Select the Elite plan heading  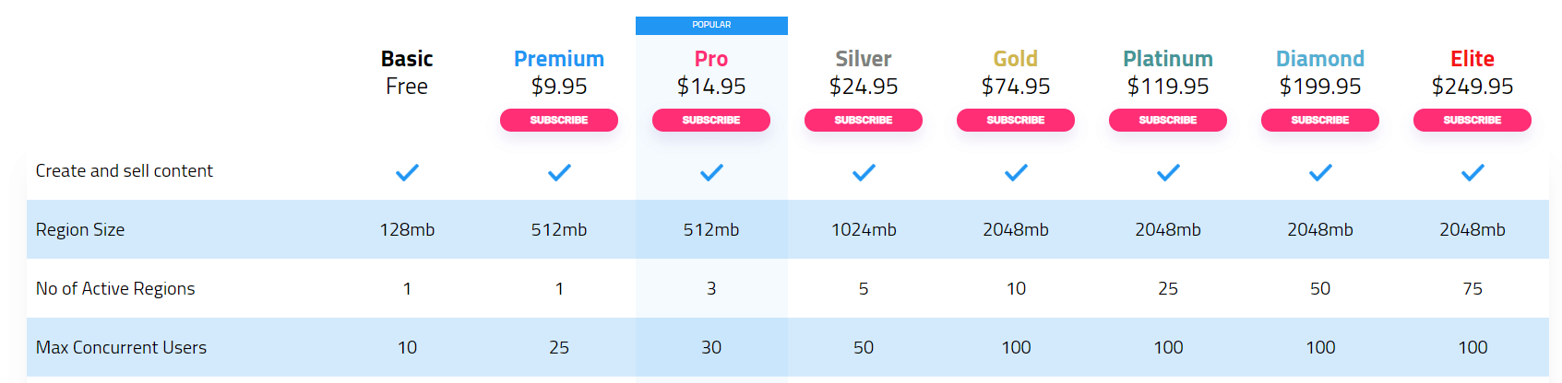point(1473,59)
